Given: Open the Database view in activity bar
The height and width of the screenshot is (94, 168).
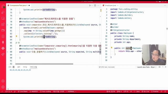Looking at the screenshot, I should [3, 36].
